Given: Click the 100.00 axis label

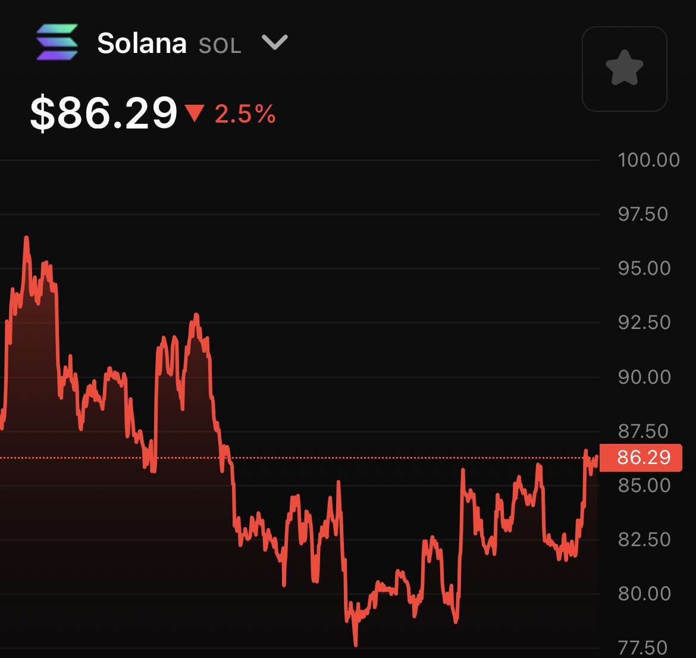Looking at the screenshot, I should 648,160.
